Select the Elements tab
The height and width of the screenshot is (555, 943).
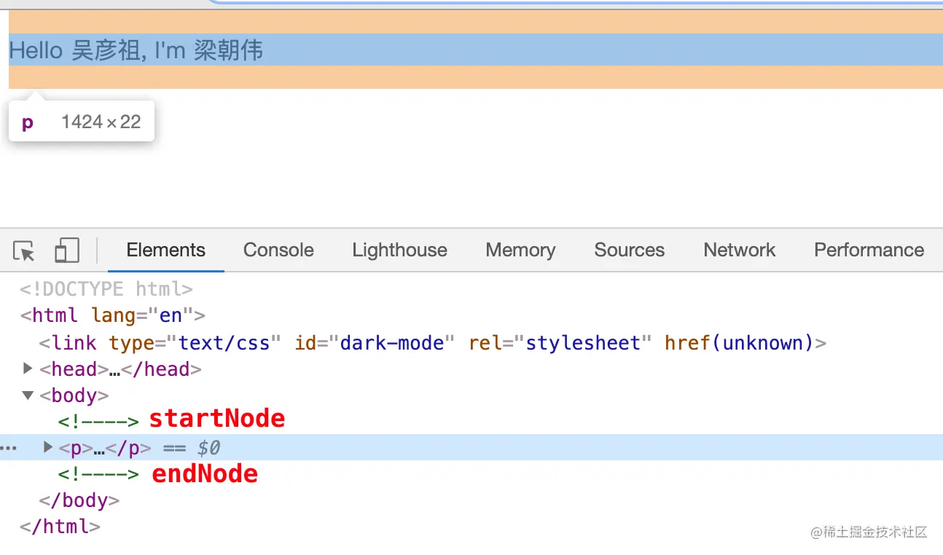tap(165, 250)
